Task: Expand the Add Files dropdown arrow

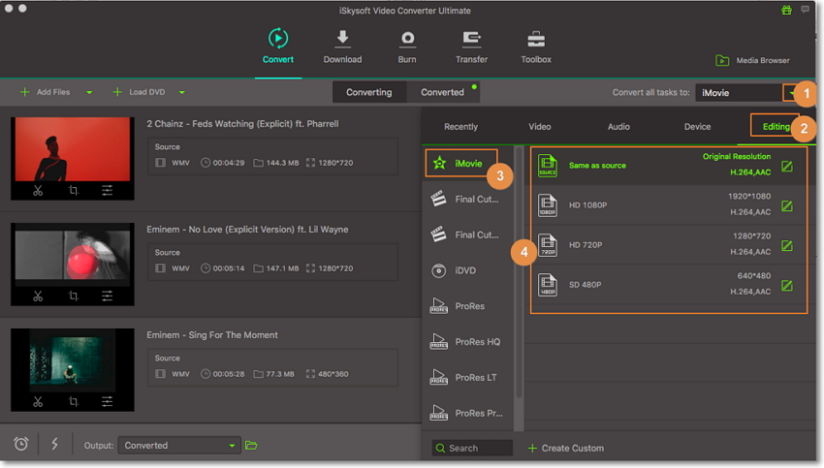Action: [89, 93]
